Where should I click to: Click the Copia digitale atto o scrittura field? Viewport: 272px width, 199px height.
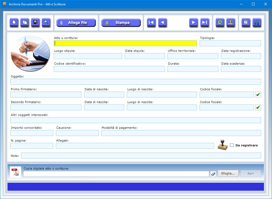[x=116, y=174]
